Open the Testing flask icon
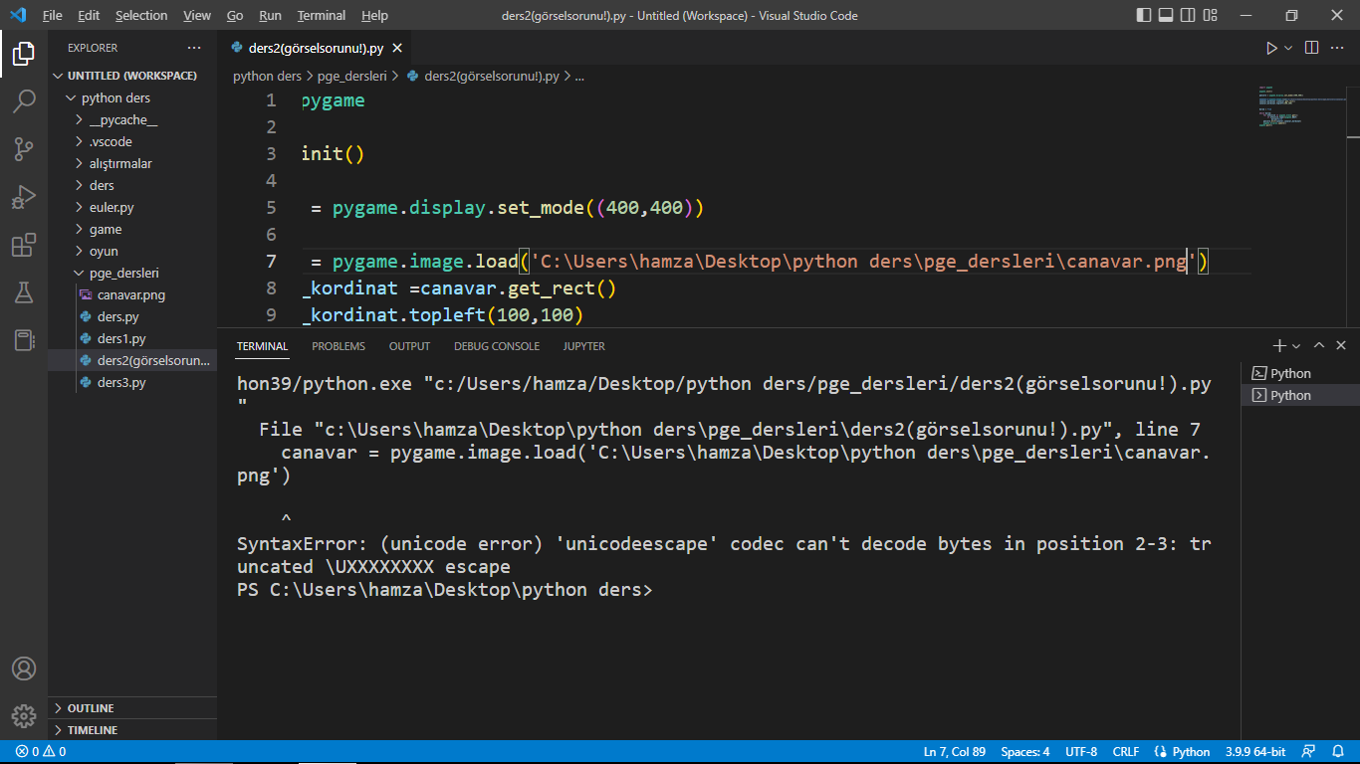The image size is (1360, 764). (x=24, y=292)
